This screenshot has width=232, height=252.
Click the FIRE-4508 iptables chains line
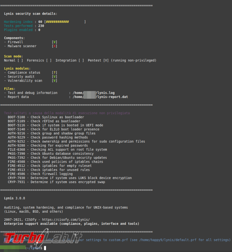(x=55, y=162)
